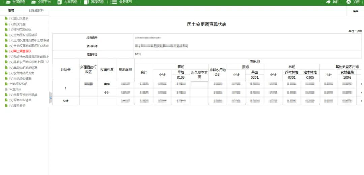Click the 果园 column header
The width and height of the screenshot is (364, 175).
255,72
